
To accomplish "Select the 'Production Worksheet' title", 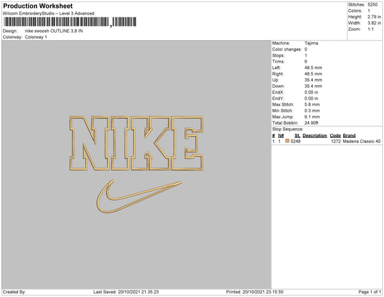I will click(38, 6).
